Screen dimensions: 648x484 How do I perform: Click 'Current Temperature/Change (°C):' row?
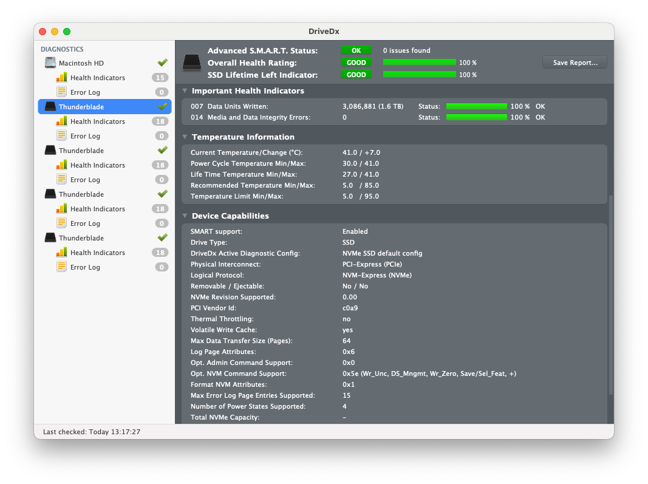coord(247,152)
